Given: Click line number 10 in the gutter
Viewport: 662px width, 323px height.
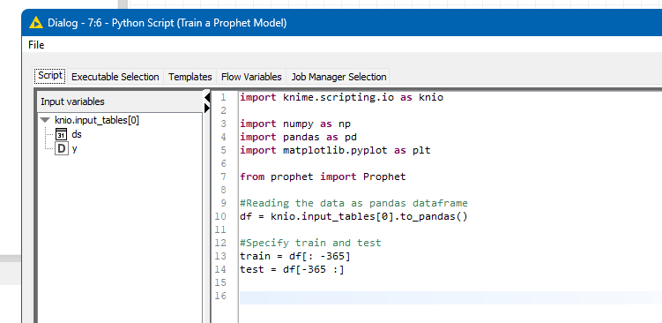Looking at the screenshot, I should coord(220,216).
